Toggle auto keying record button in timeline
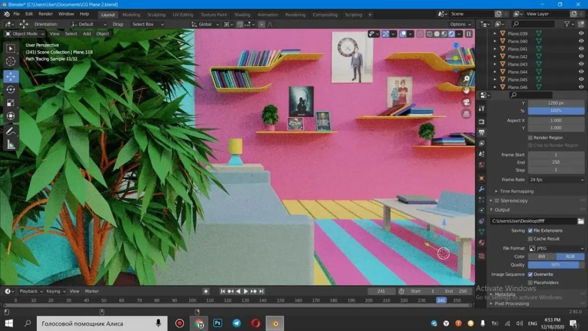The width and height of the screenshot is (588, 331). (206, 291)
